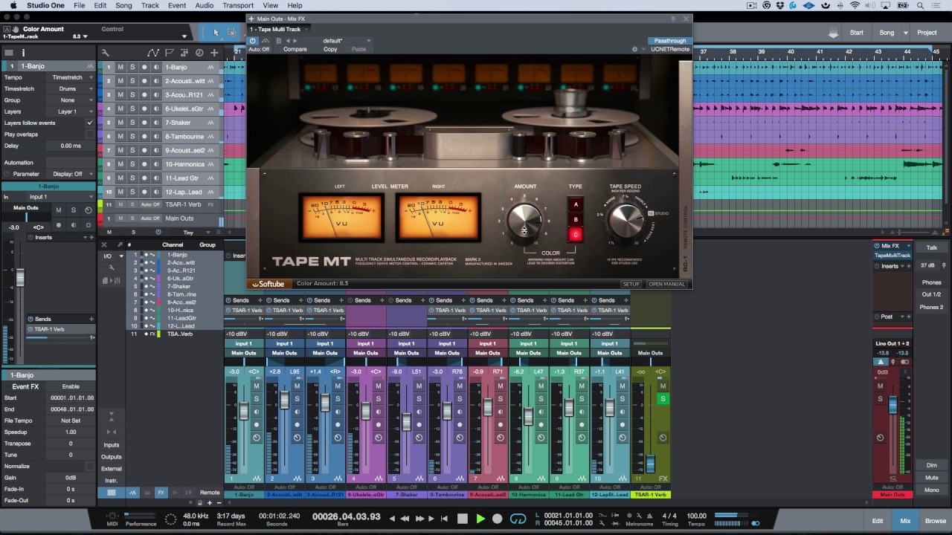This screenshot has width=952, height=535.
Task: Select next plugin preset arrow
Action: pos(295,41)
